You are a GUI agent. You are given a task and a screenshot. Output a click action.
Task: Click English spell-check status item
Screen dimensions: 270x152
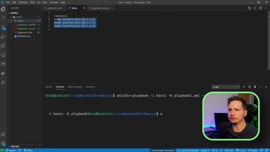(x=253, y=150)
